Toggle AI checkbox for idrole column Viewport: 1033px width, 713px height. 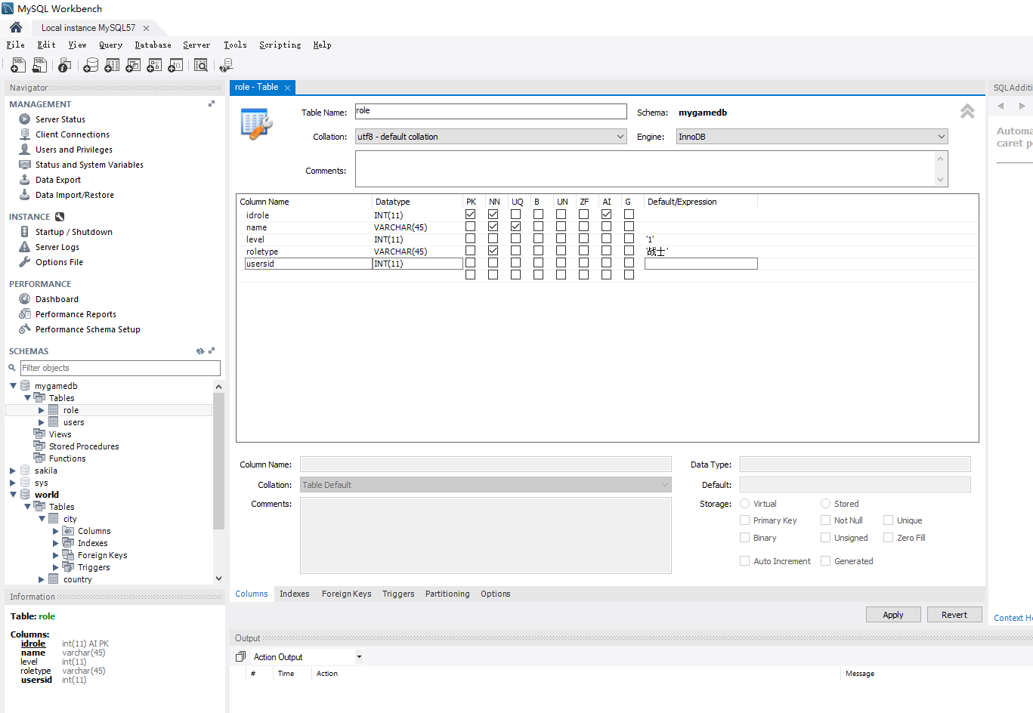606,215
